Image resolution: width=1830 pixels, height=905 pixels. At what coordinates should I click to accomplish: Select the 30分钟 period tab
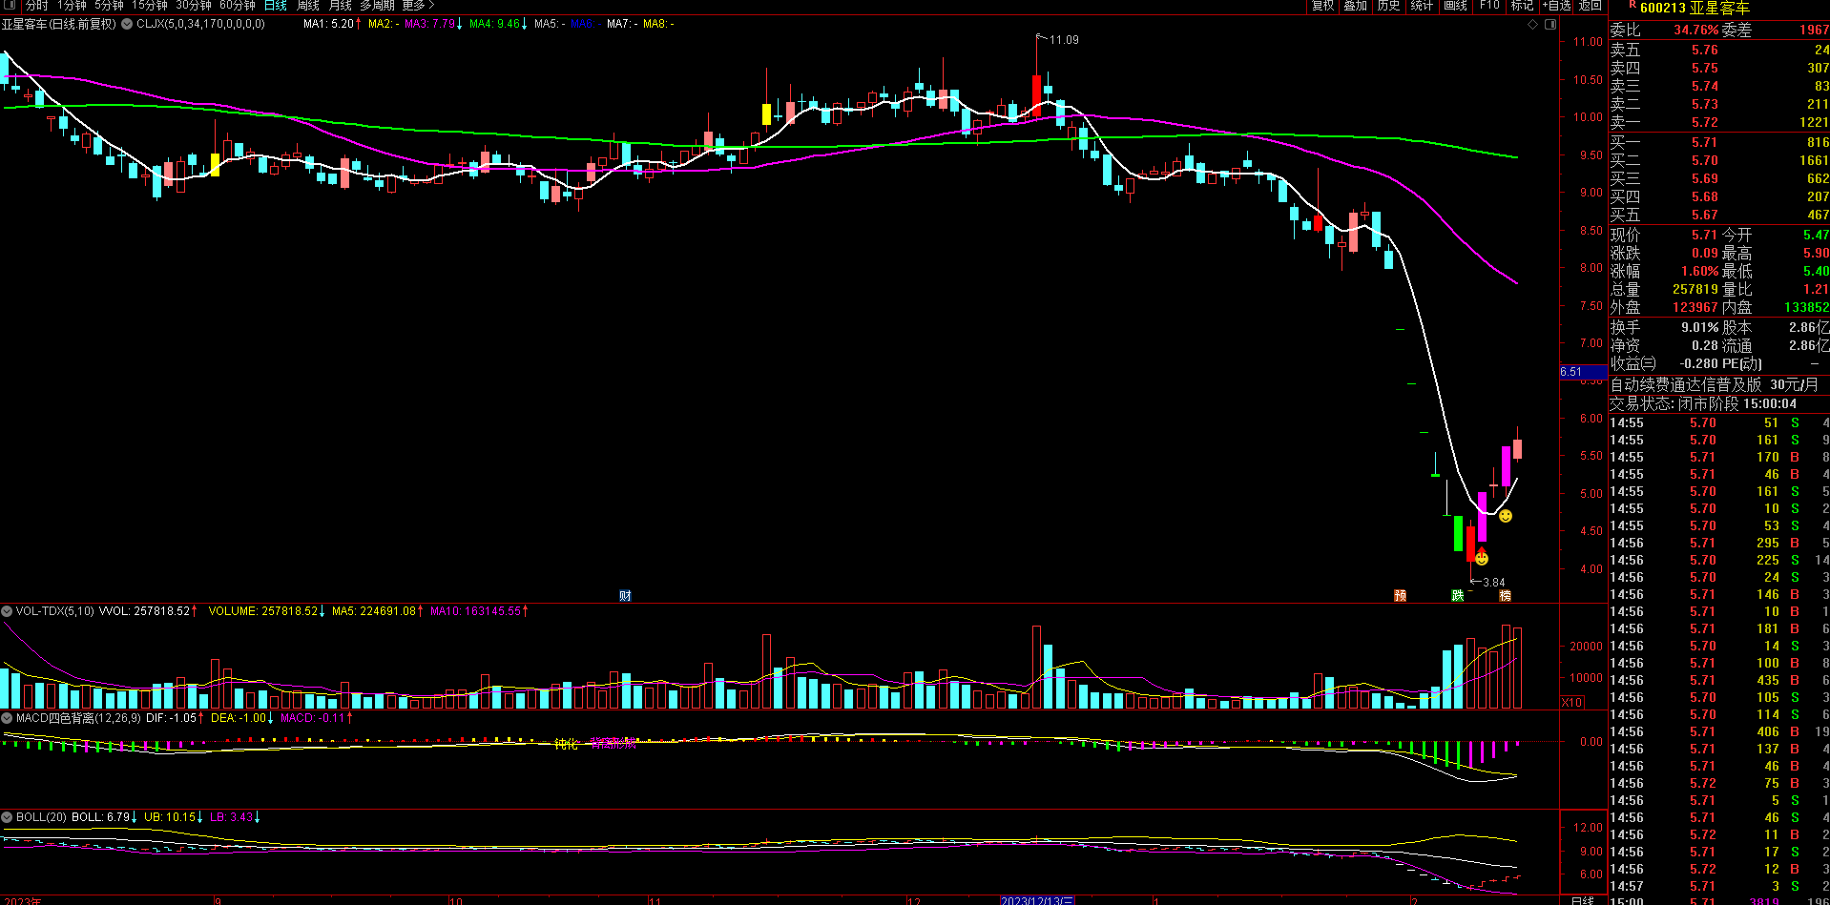pyautogui.click(x=194, y=6)
